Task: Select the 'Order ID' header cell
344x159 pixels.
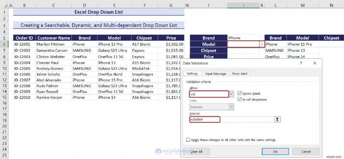Action: tap(25, 38)
